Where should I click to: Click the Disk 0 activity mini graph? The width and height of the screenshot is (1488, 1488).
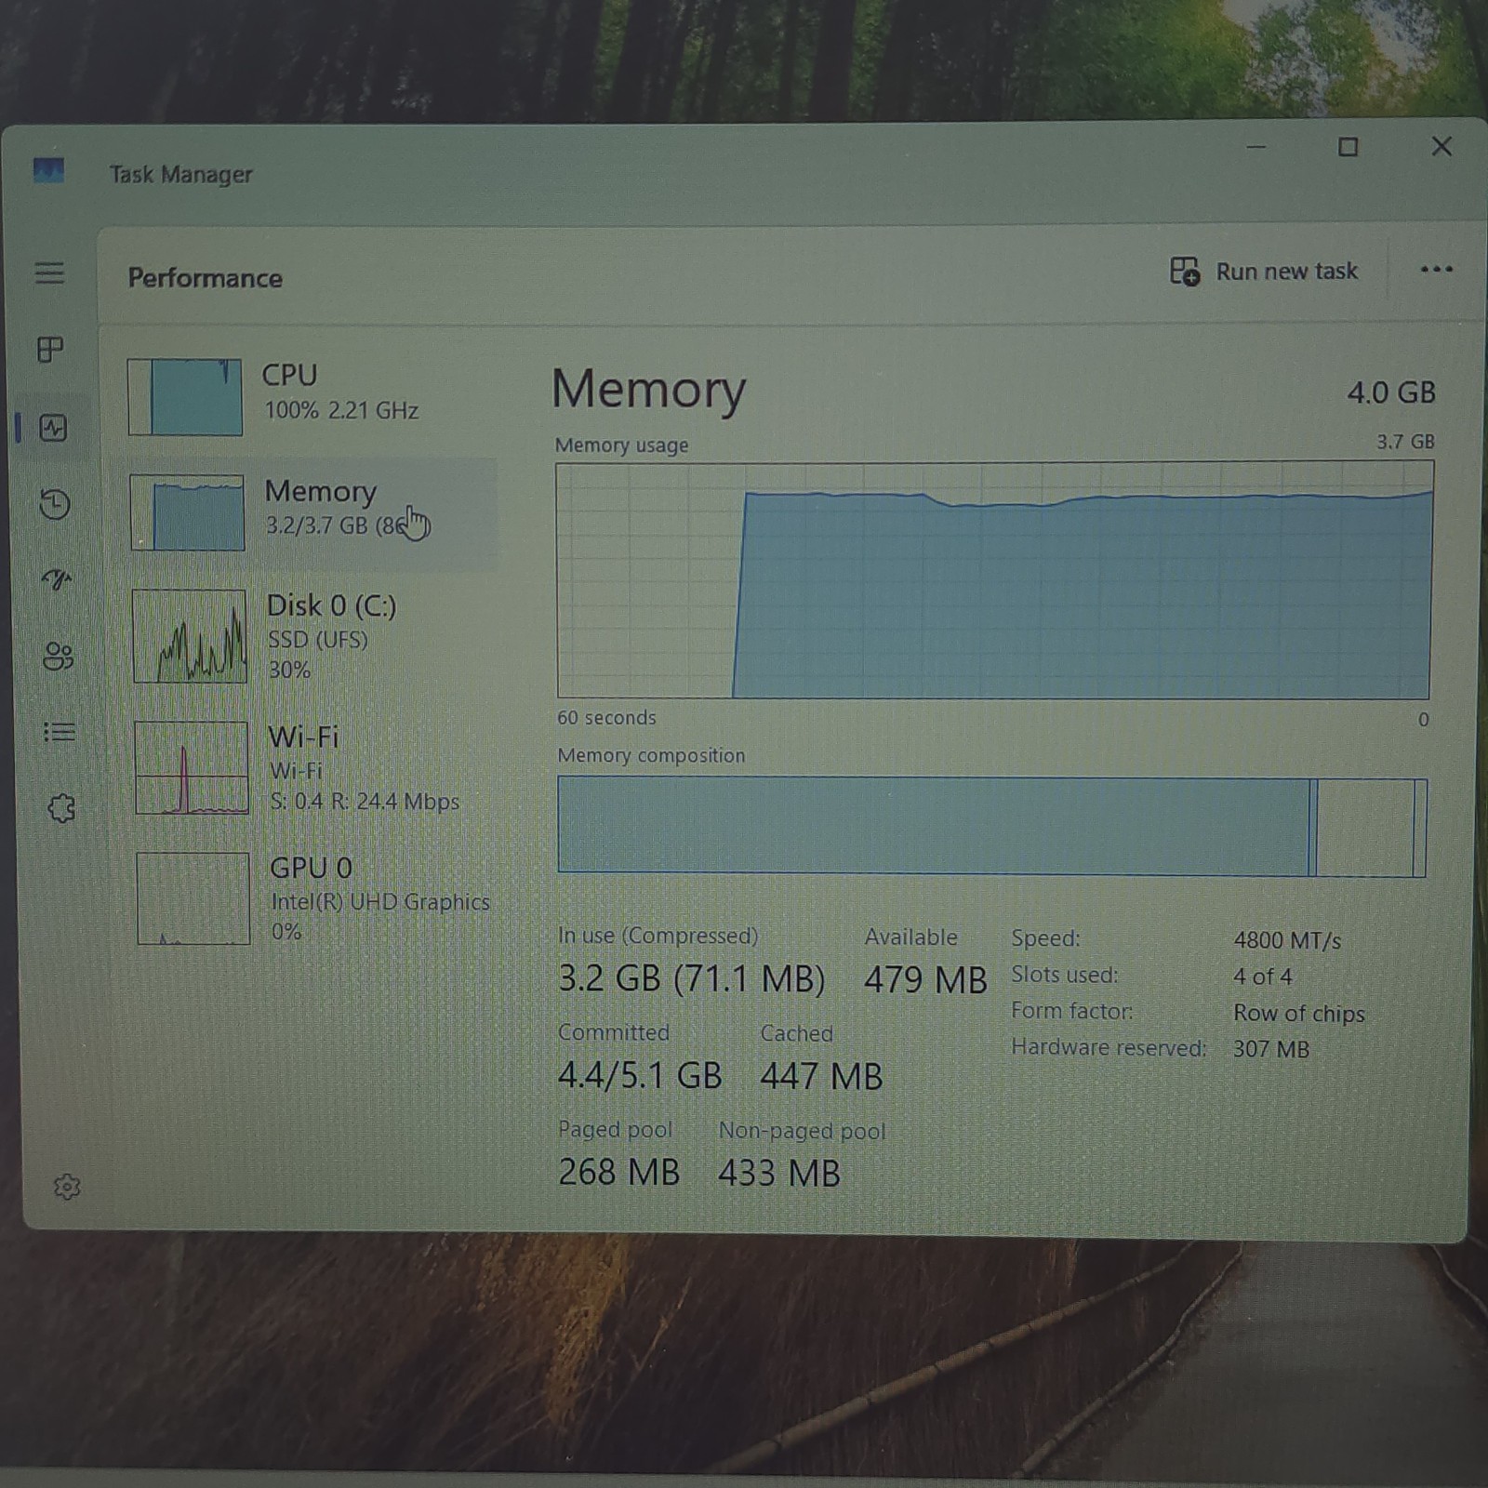coord(190,636)
